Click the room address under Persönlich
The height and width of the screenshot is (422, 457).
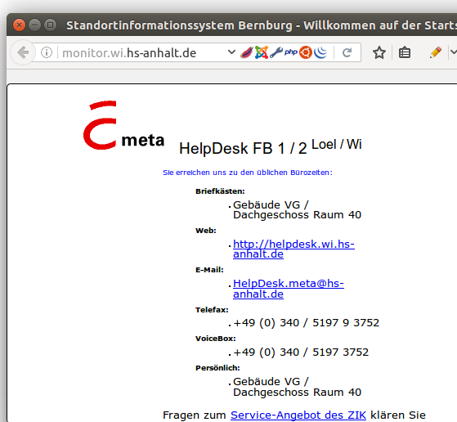click(297, 387)
